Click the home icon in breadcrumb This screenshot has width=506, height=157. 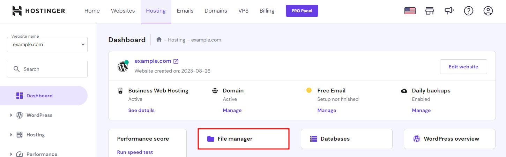click(159, 40)
